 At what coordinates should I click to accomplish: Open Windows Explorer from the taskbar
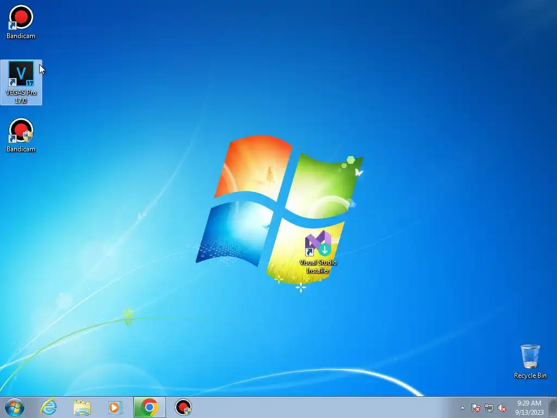82,407
